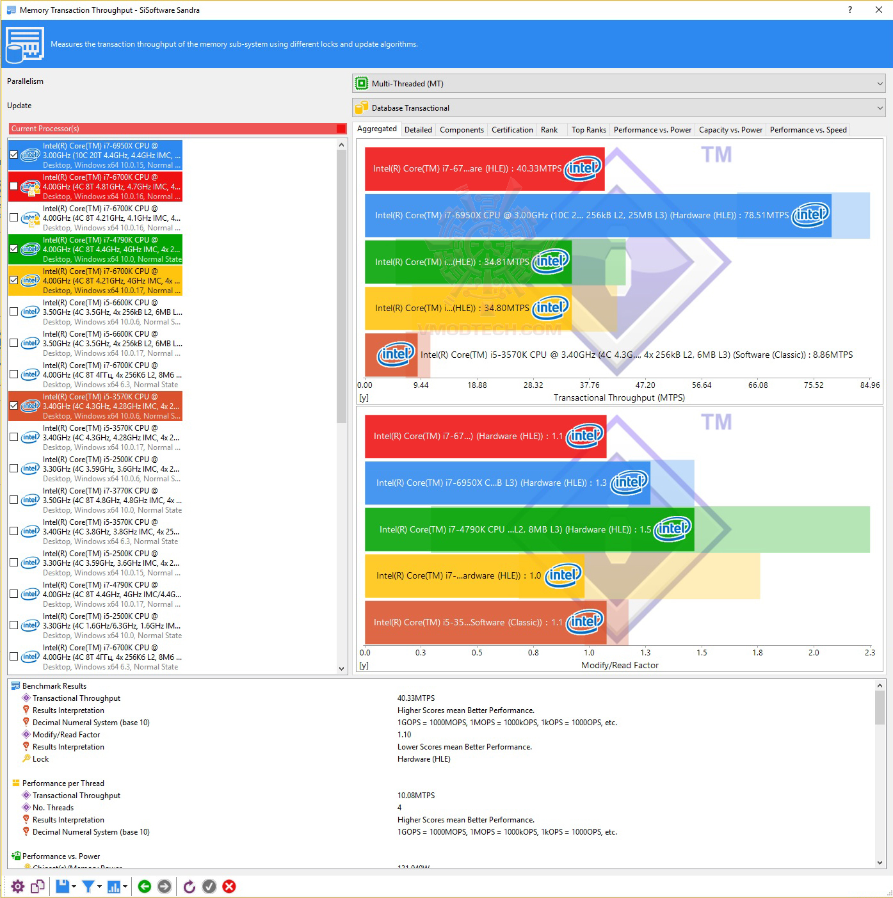Click the processor list scrollbar down arrow

(341, 668)
